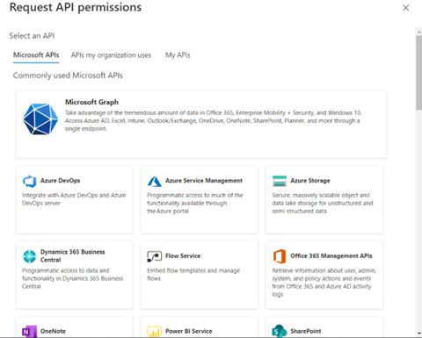
Task: Click the Microsoft Graph polyhedron icon
Action: (x=40, y=119)
